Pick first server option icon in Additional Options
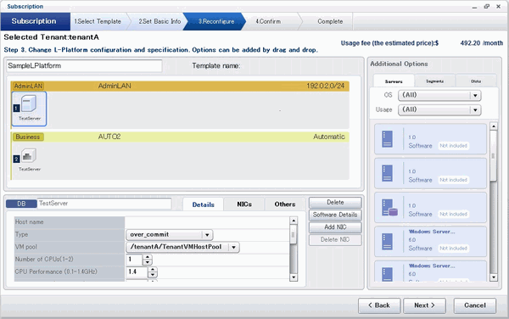 pyautogui.click(x=387, y=139)
